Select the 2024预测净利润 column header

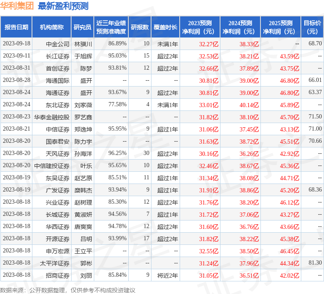tap(240, 27)
